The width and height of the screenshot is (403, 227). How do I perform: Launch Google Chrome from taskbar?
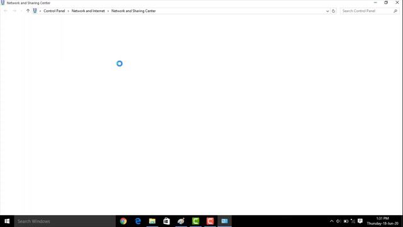[x=123, y=221]
